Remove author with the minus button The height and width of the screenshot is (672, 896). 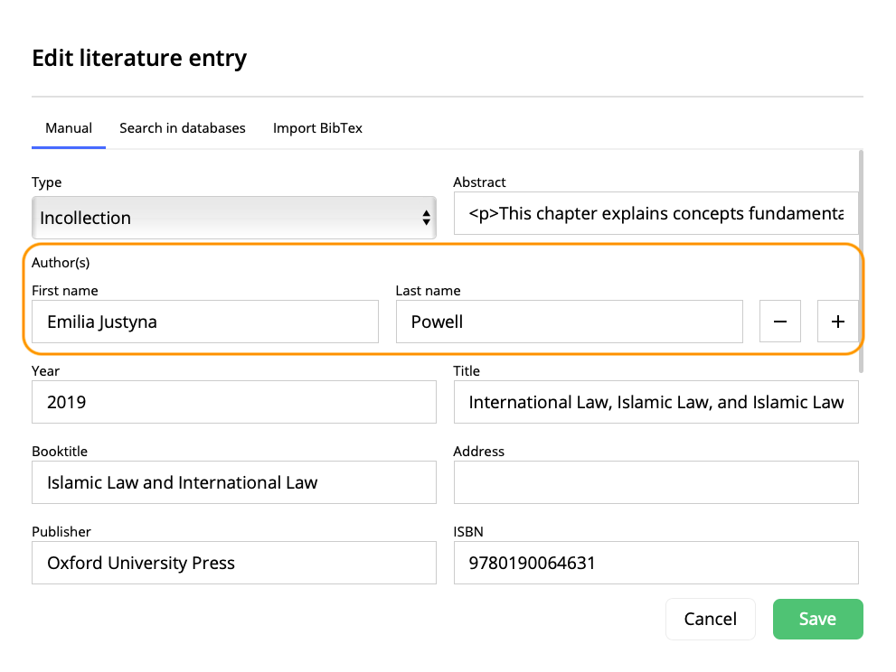pyautogui.click(x=780, y=322)
